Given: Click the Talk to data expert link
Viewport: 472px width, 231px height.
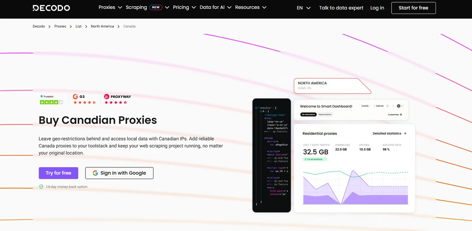Looking at the screenshot, I should click(x=341, y=8).
